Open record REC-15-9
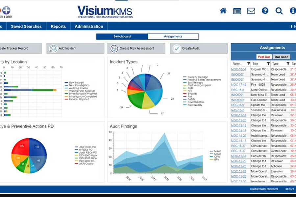This screenshot has width=296, height=197. 237,105
